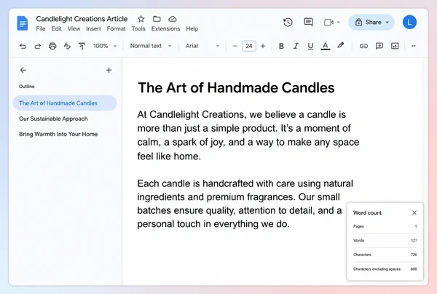The height and width of the screenshot is (294, 437).
Task: Insert an image from toolbar
Action: pyautogui.click(x=395, y=46)
